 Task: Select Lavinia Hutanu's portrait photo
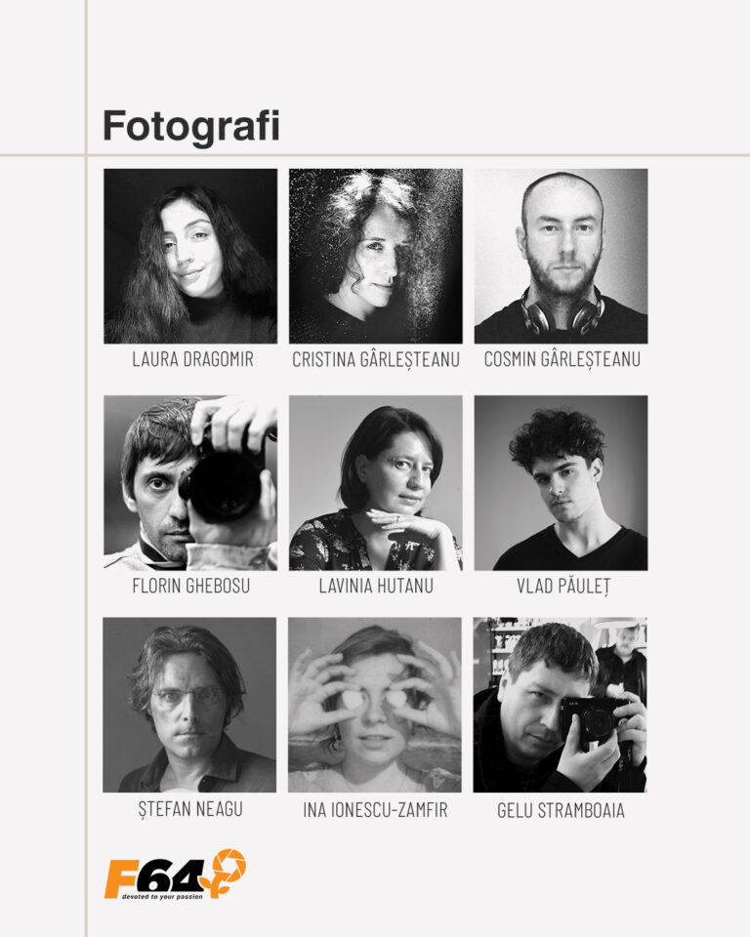(x=376, y=483)
